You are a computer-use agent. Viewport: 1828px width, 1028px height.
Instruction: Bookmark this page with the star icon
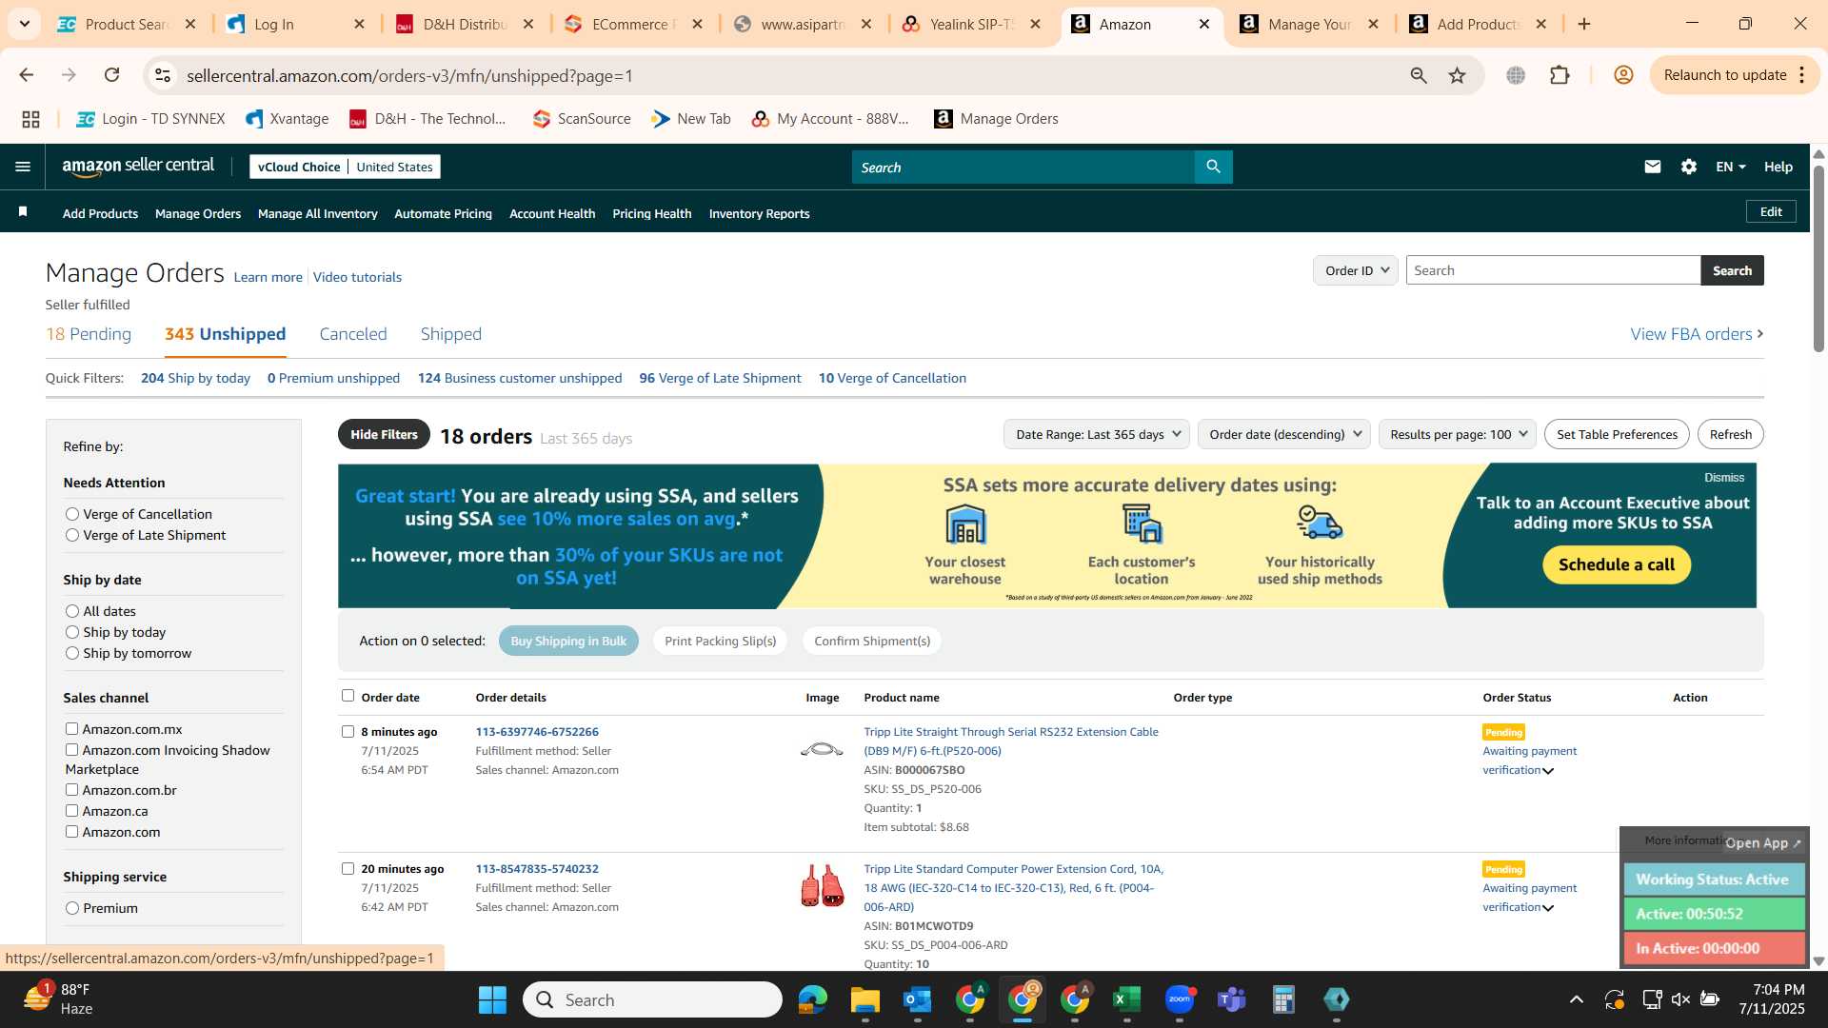pos(1457,75)
